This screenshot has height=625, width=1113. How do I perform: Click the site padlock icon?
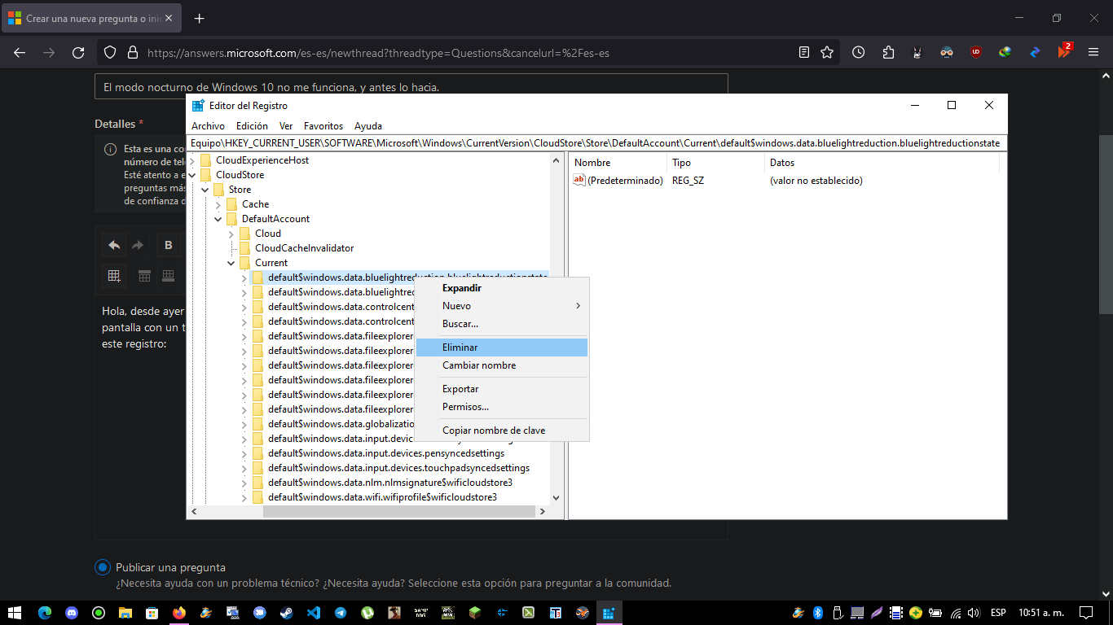(x=133, y=53)
